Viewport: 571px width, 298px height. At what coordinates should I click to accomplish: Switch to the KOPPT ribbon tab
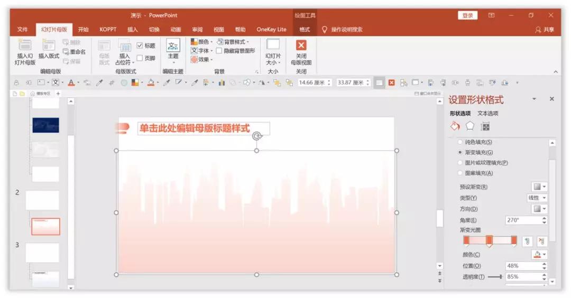coord(108,30)
